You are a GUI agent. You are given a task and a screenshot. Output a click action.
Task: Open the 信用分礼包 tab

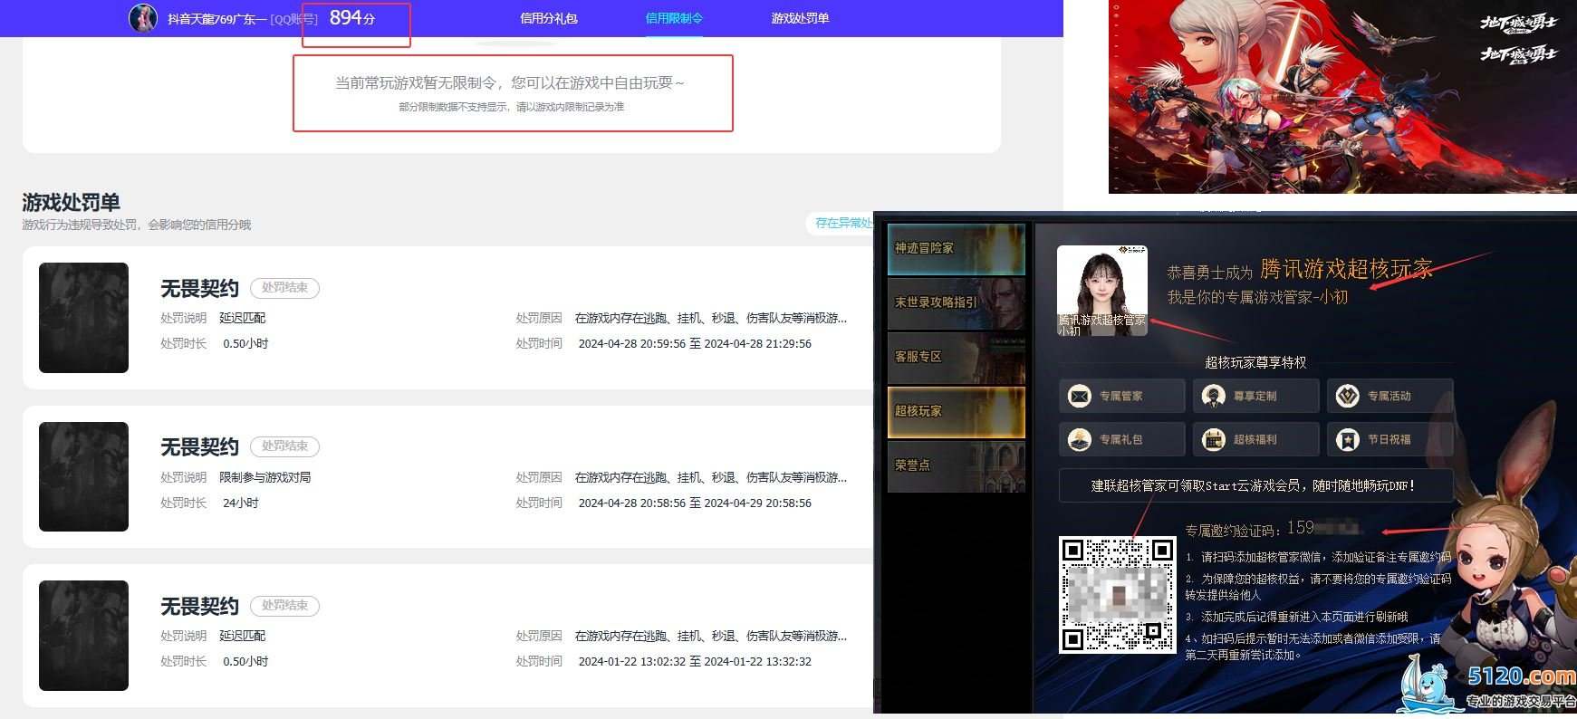[548, 18]
